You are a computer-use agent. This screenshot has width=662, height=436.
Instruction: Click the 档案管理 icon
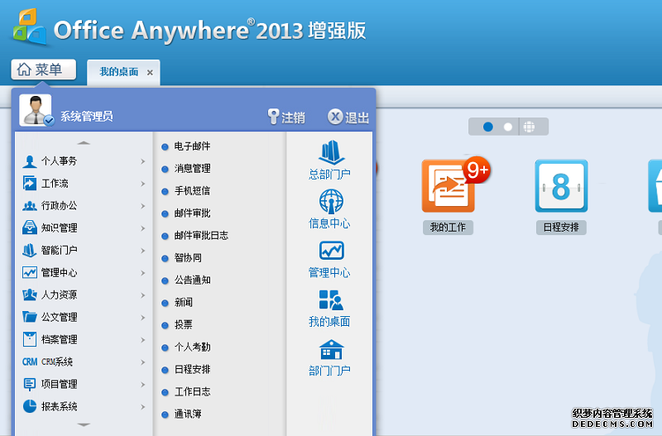(x=30, y=339)
